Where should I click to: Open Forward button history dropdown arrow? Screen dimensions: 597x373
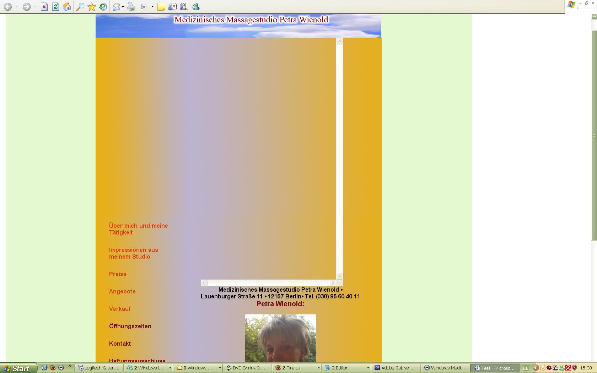coord(35,7)
